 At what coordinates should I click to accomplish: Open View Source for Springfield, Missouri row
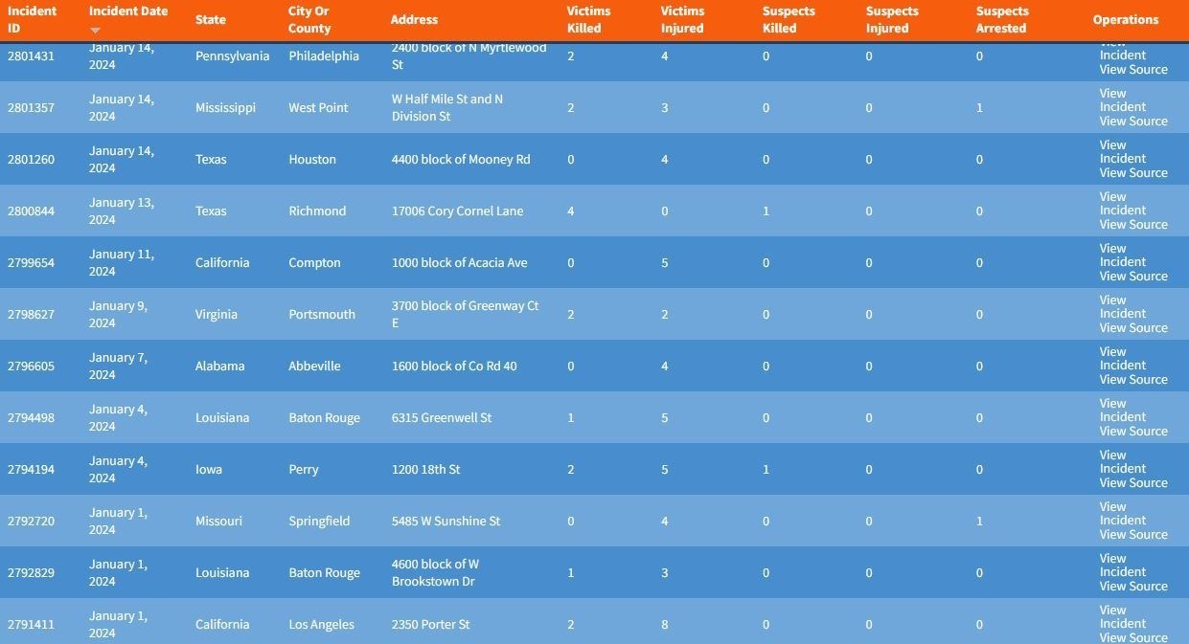[x=1132, y=535]
